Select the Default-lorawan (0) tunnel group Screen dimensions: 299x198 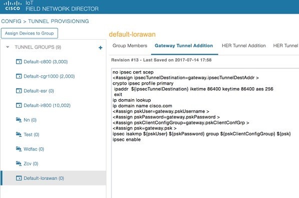(54, 178)
